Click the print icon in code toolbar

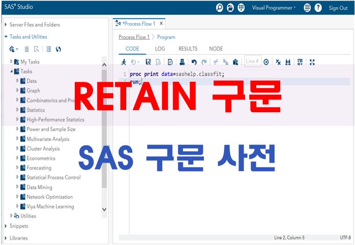[x=182, y=62]
